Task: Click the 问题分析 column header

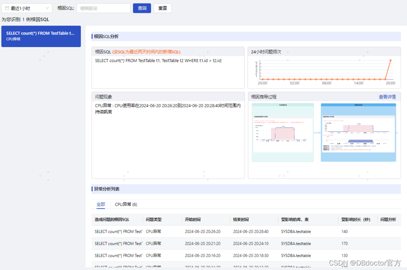Action: [388, 220]
